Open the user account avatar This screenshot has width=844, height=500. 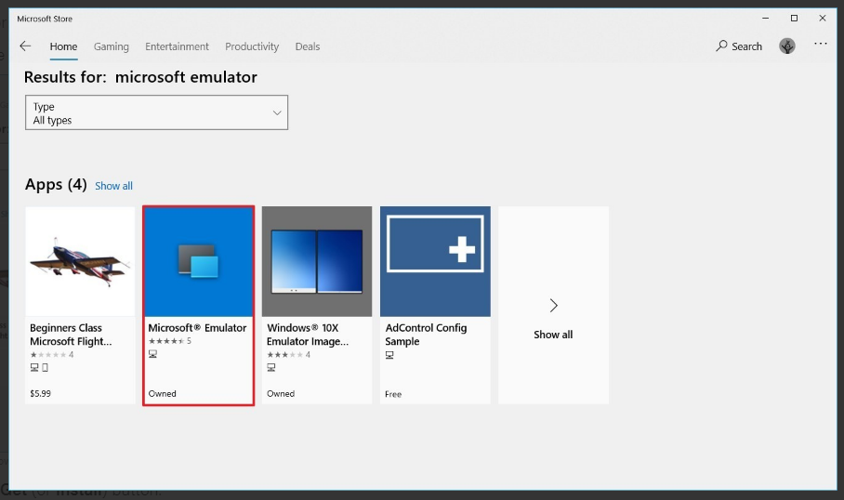coord(787,46)
